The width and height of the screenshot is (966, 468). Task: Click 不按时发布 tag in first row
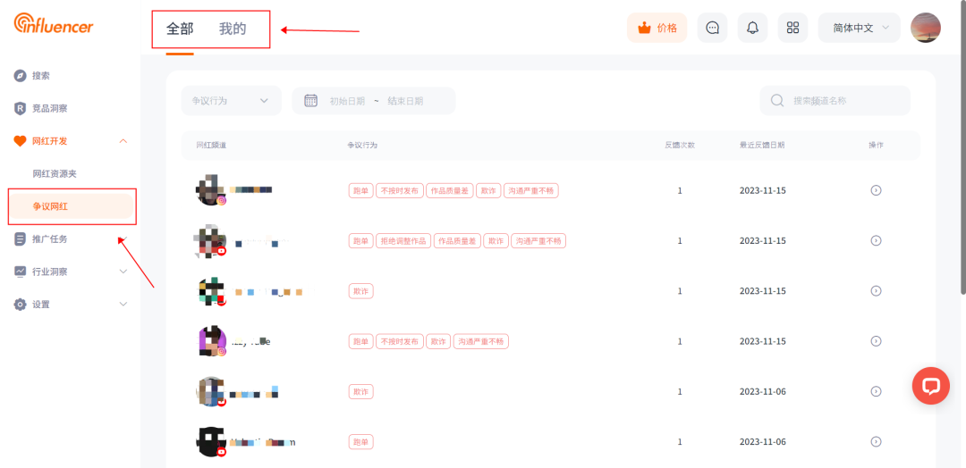[x=400, y=190]
